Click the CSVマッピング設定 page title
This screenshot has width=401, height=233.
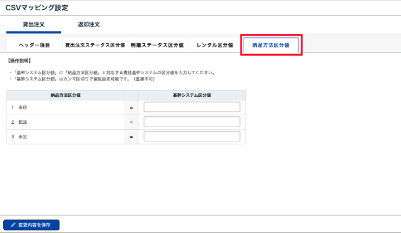point(37,8)
